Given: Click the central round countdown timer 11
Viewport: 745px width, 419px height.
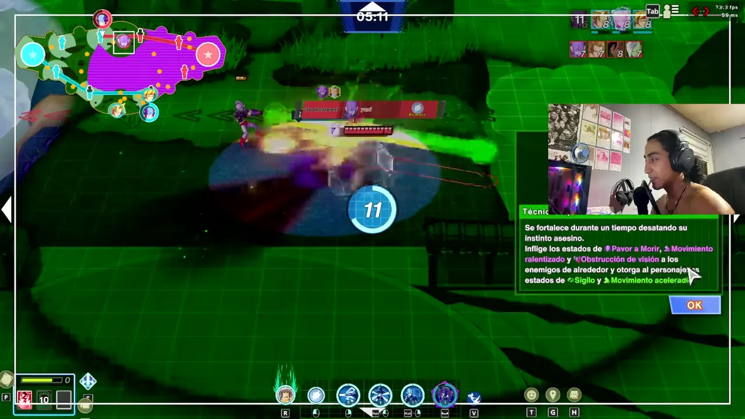Looking at the screenshot, I should pos(372,210).
